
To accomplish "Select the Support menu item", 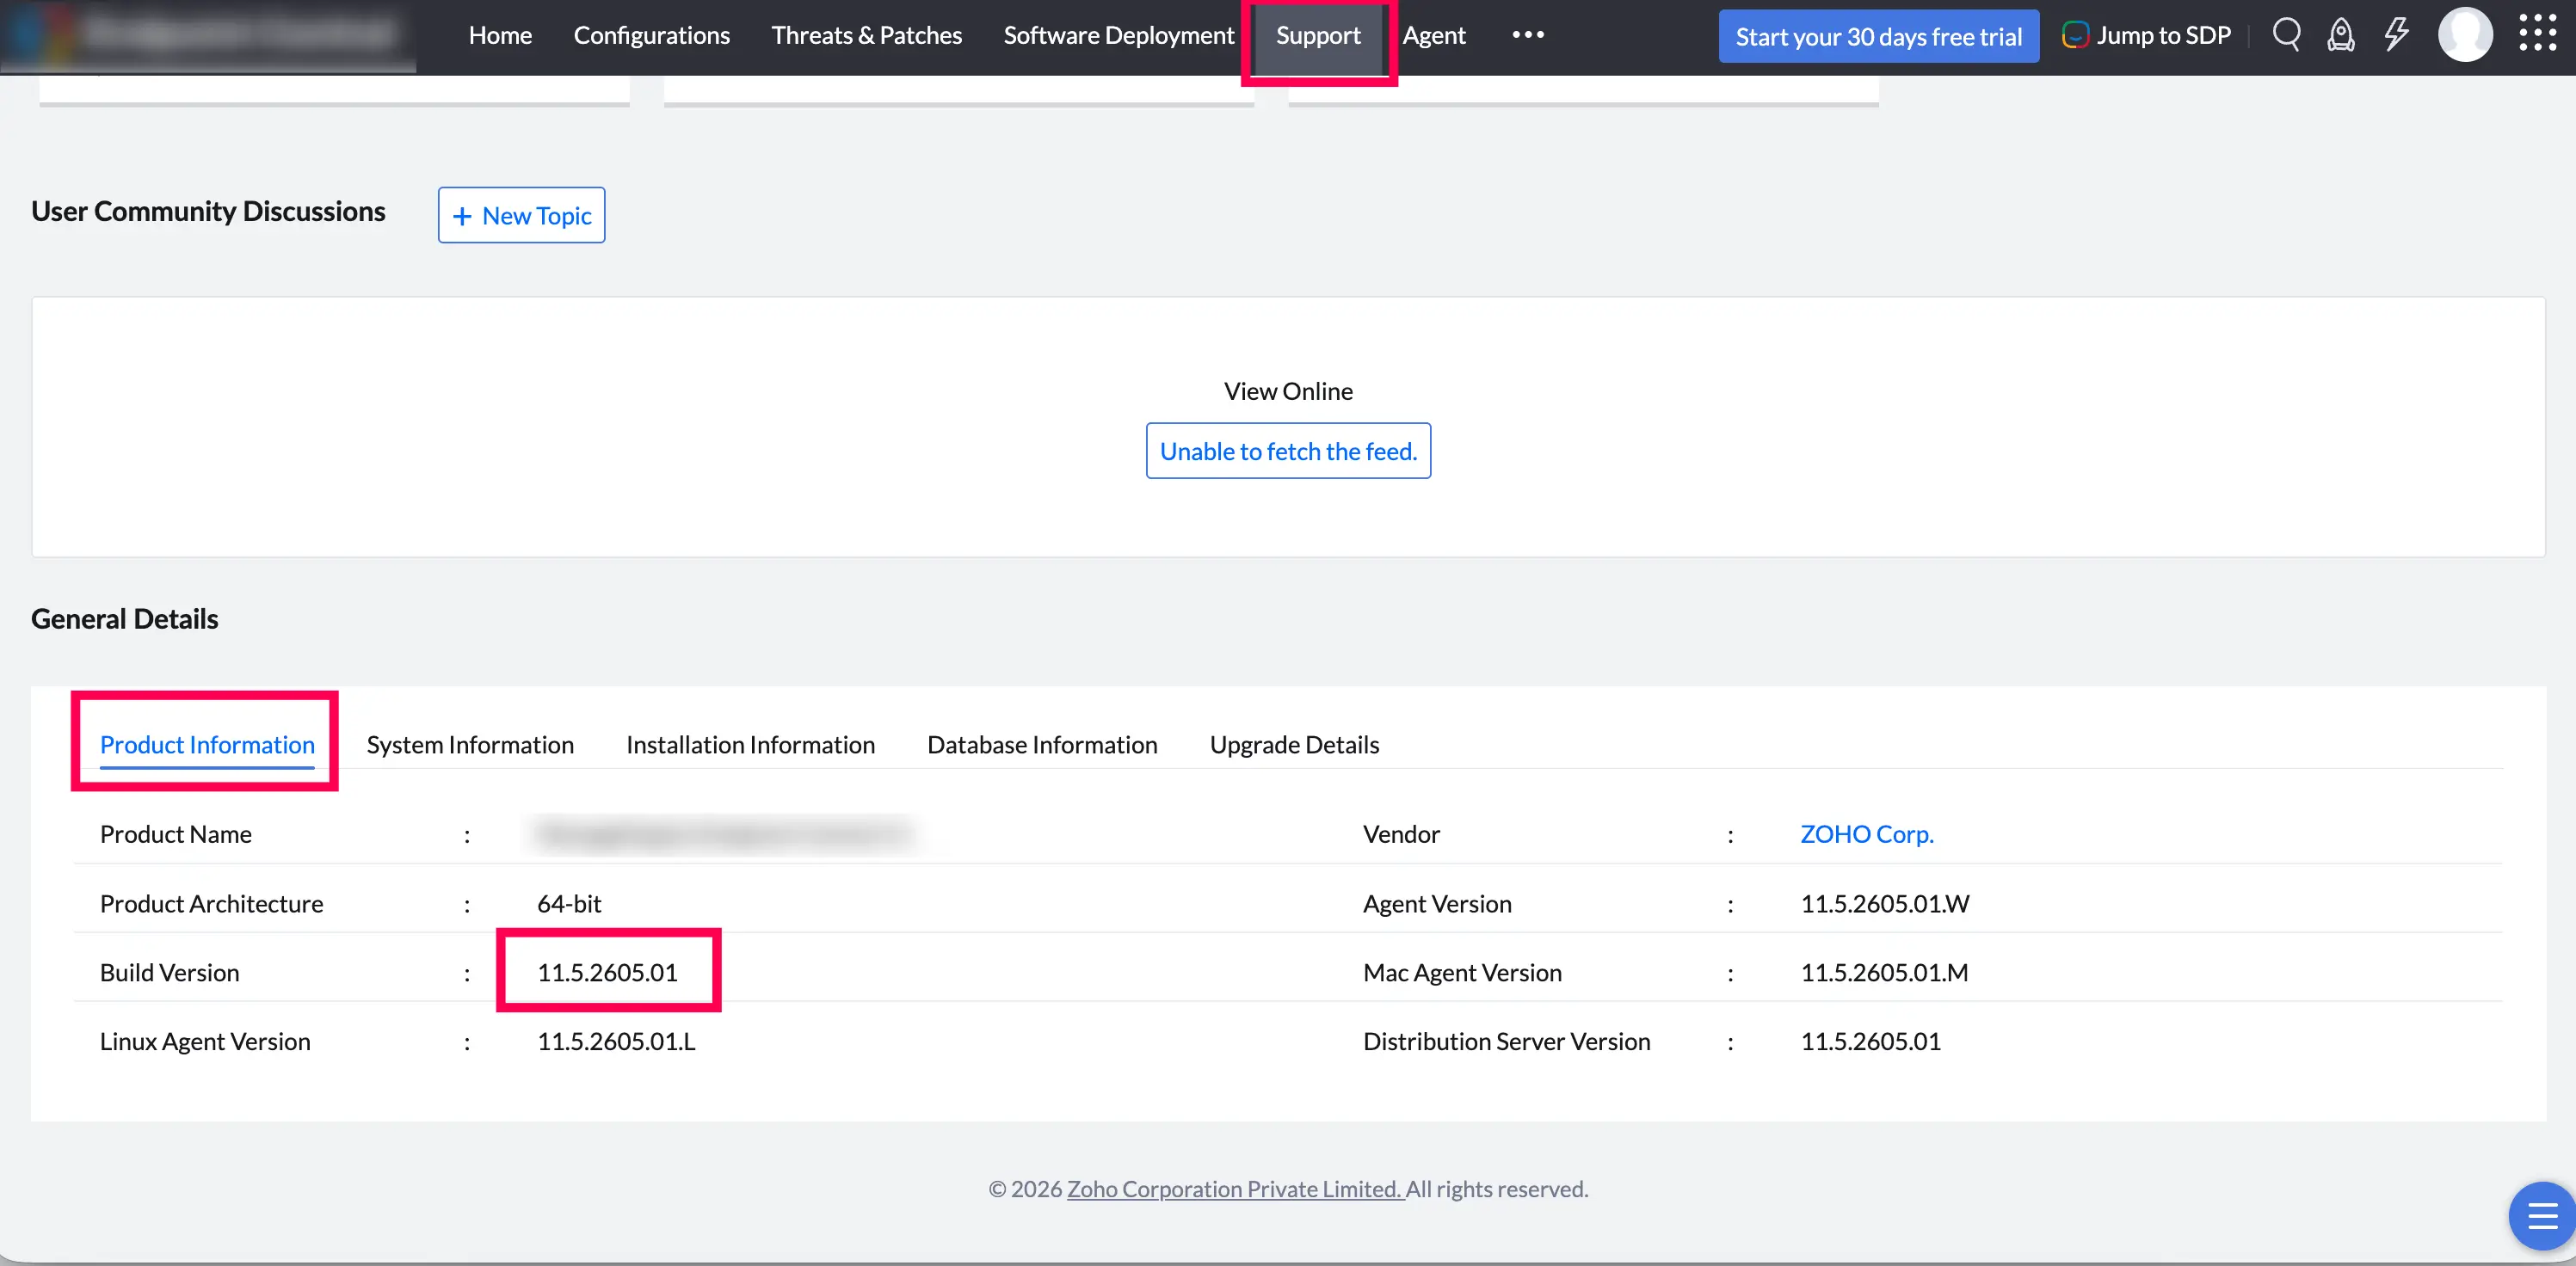I will [1318, 36].
